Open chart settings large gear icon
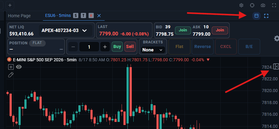Screen dimensions: 279x129 point(277,38)
